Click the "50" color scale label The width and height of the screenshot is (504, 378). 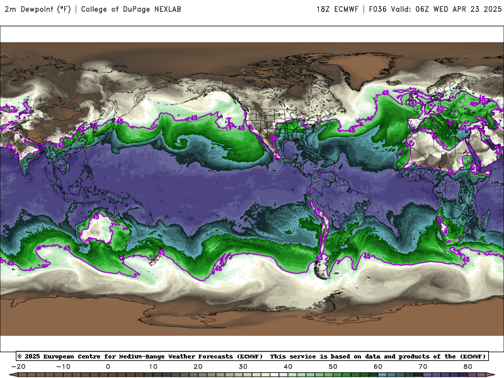(x=333, y=367)
